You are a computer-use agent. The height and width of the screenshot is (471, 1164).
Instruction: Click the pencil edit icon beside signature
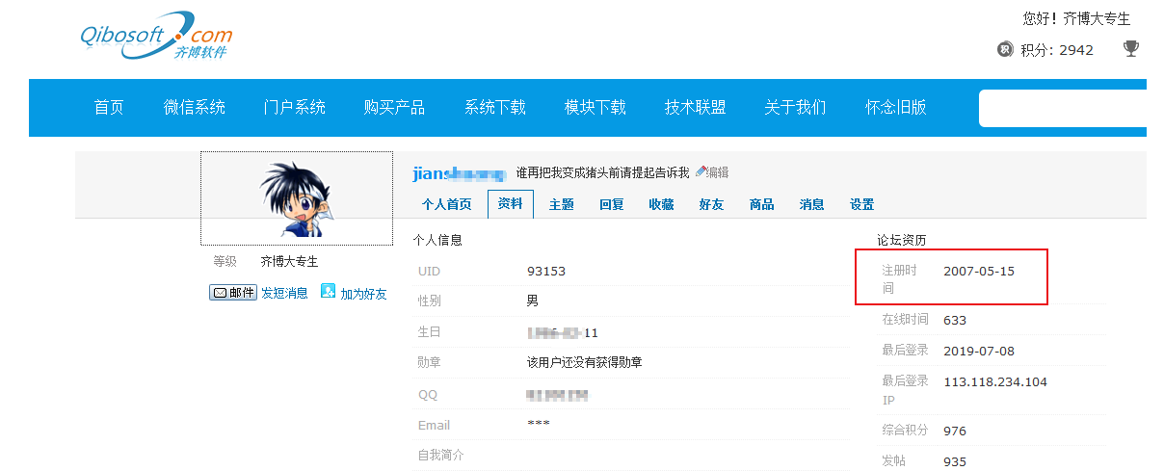[701, 171]
